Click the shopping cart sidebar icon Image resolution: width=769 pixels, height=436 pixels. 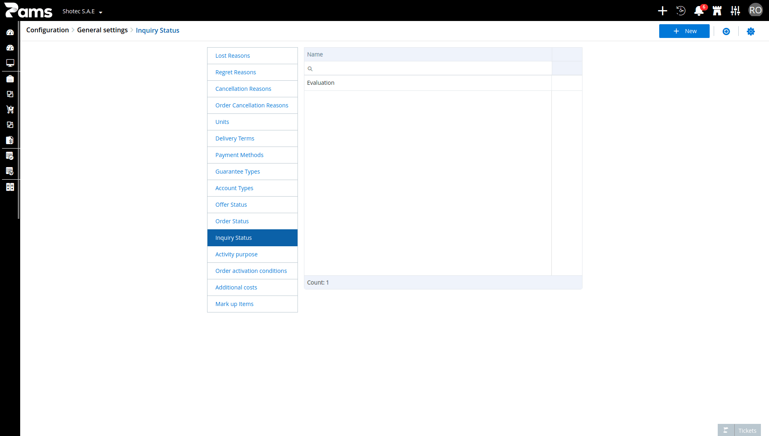[10, 109]
